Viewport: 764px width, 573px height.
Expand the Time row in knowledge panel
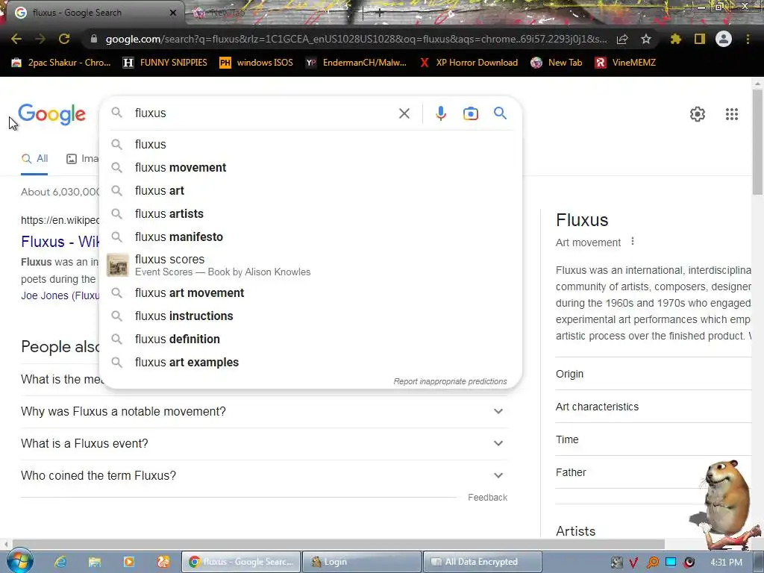click(x=653, y=439)
